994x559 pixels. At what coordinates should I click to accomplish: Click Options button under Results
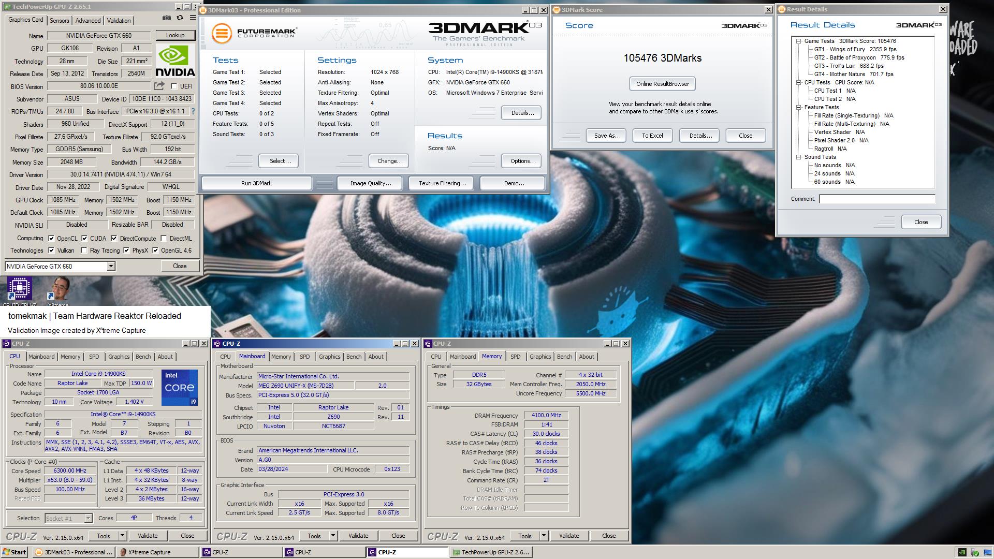point(521,161)
